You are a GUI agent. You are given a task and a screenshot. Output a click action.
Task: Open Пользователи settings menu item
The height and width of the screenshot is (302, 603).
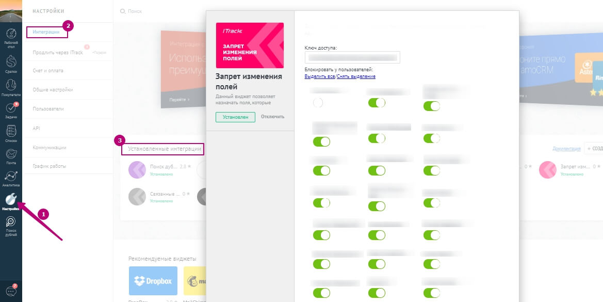(x=48, y=109)
